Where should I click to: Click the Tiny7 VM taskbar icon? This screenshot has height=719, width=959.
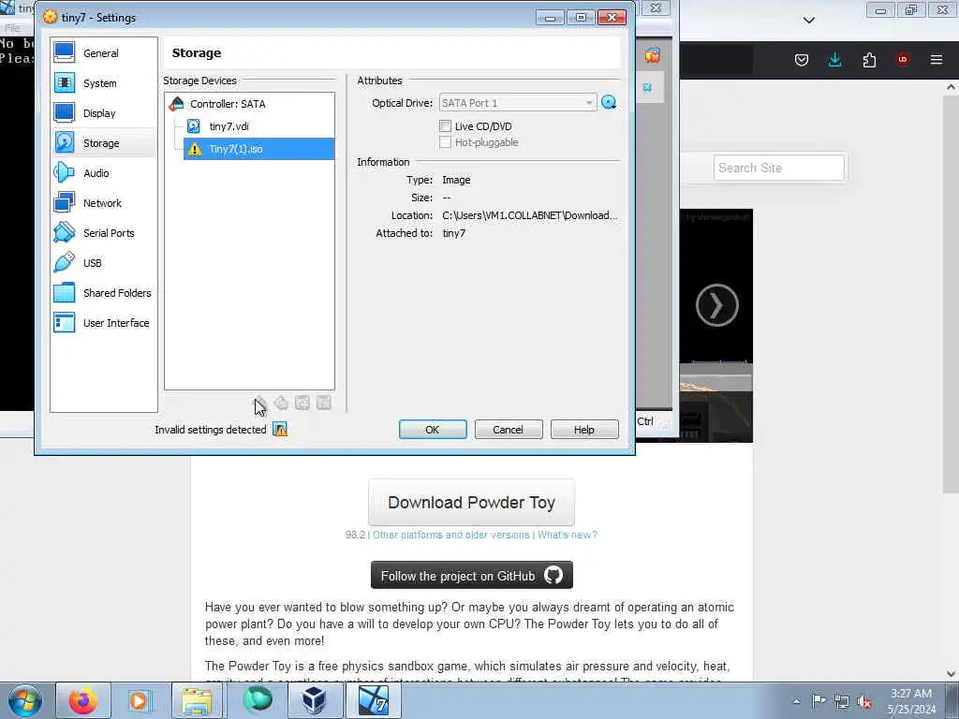click(373, 700)
